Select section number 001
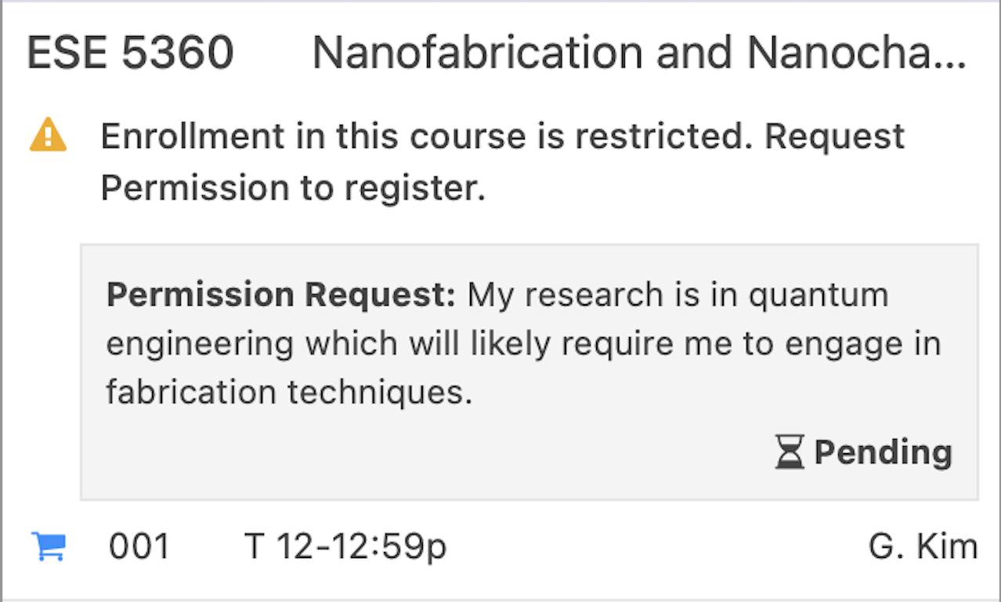The height and width of the screenshot is (602, 1001). coord(139,546)
